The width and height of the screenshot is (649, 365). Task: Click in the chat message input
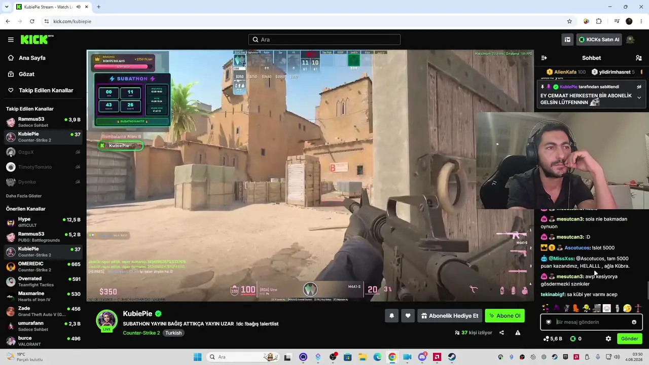591,322
